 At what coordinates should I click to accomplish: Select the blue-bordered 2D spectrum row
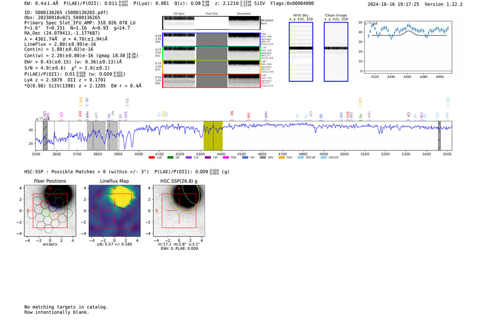click(211, 40)
